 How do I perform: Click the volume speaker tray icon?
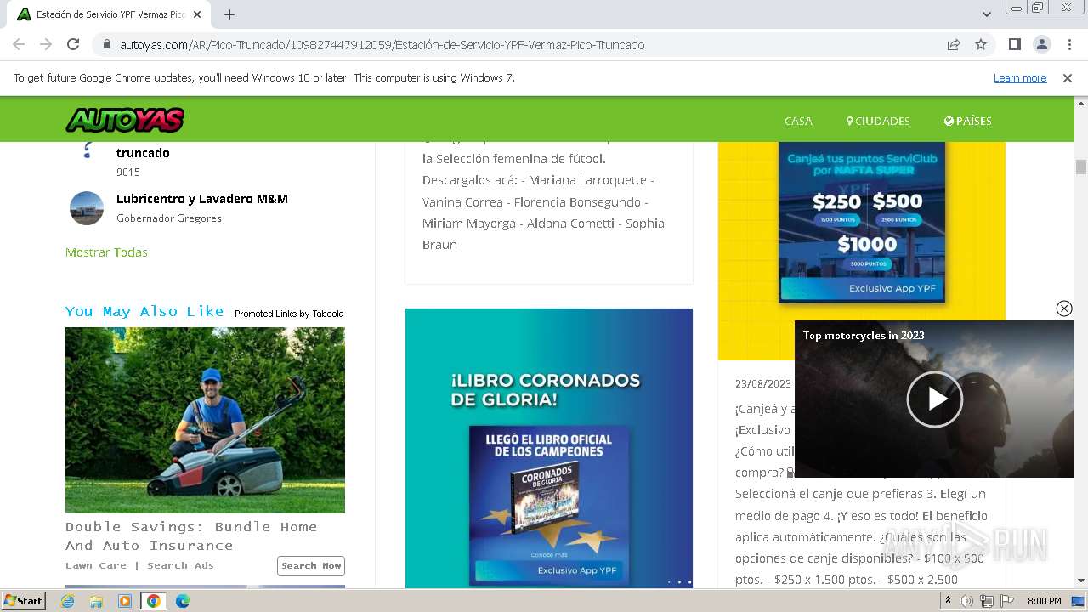(x=966, y=601)
